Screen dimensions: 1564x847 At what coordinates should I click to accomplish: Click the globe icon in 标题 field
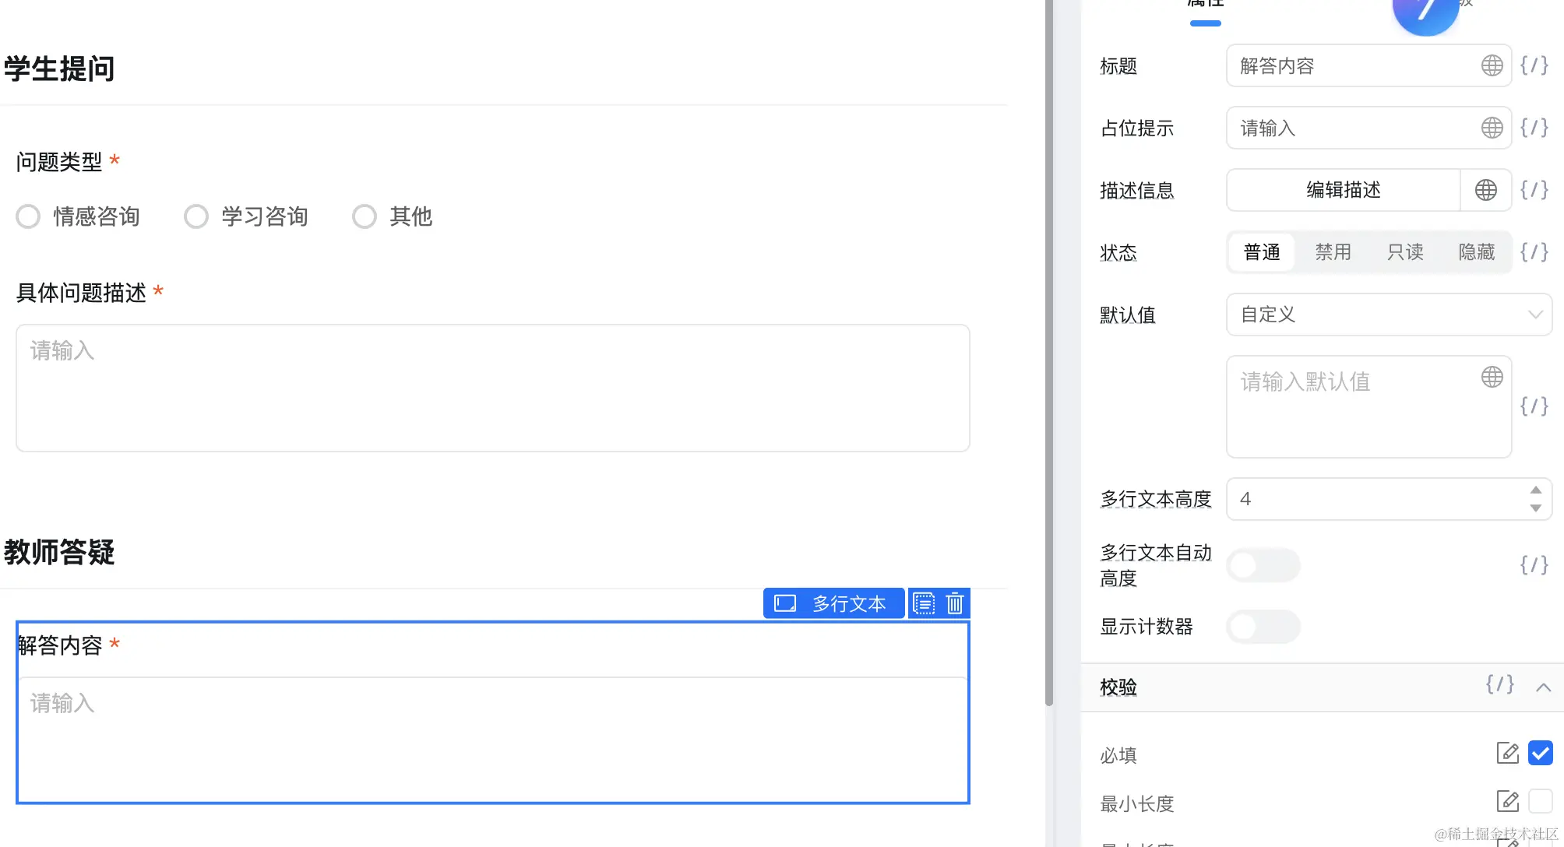click(1492, 65)
